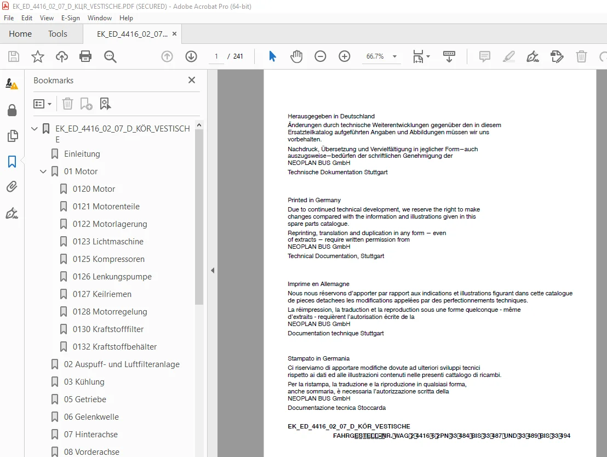Open the attachments paperclip panel

pos(12,187)
